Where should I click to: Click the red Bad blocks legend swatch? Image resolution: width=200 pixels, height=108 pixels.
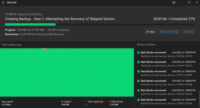tap(111, 101)
